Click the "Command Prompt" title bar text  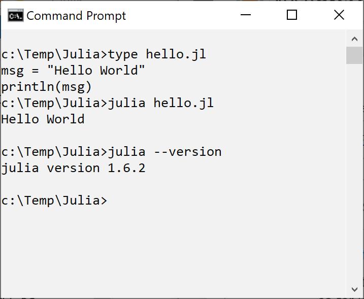(x=76, y=16)
